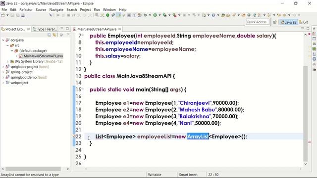
Task: Open the Navigate menu
Action: [56, 9]
